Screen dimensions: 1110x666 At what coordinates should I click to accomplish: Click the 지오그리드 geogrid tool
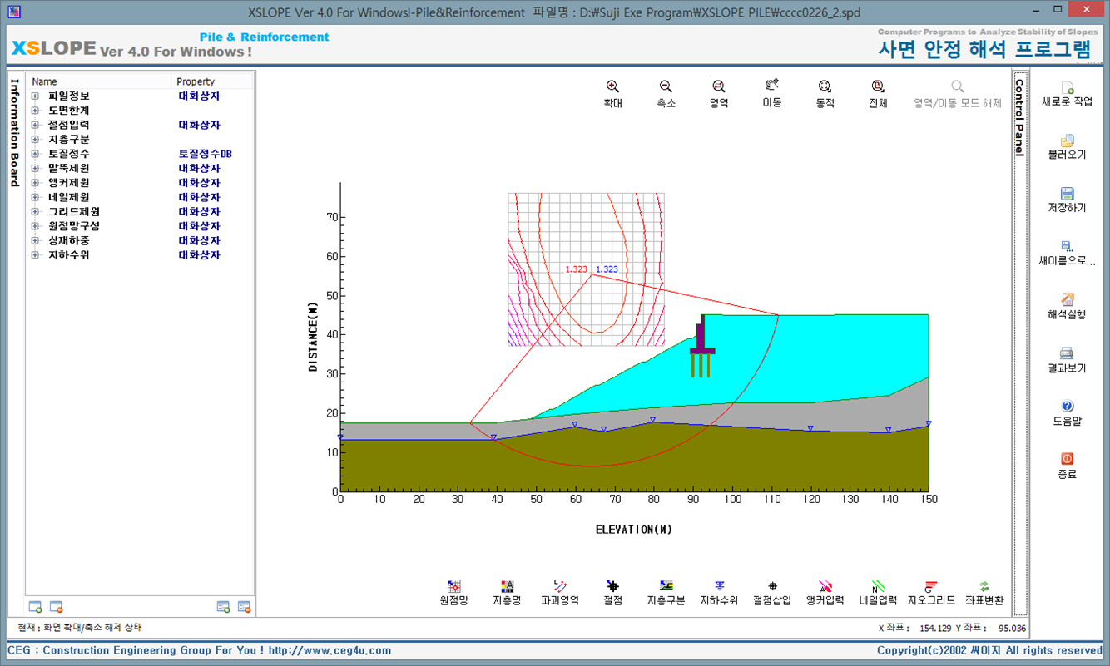(931, 593)
